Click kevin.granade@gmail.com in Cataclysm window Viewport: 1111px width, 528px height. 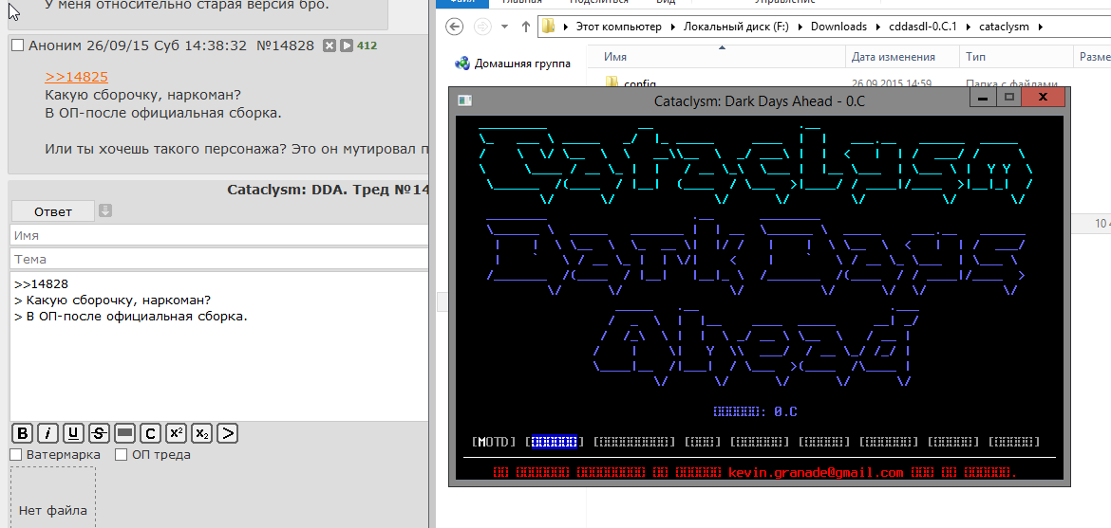[x=816, y=472]
